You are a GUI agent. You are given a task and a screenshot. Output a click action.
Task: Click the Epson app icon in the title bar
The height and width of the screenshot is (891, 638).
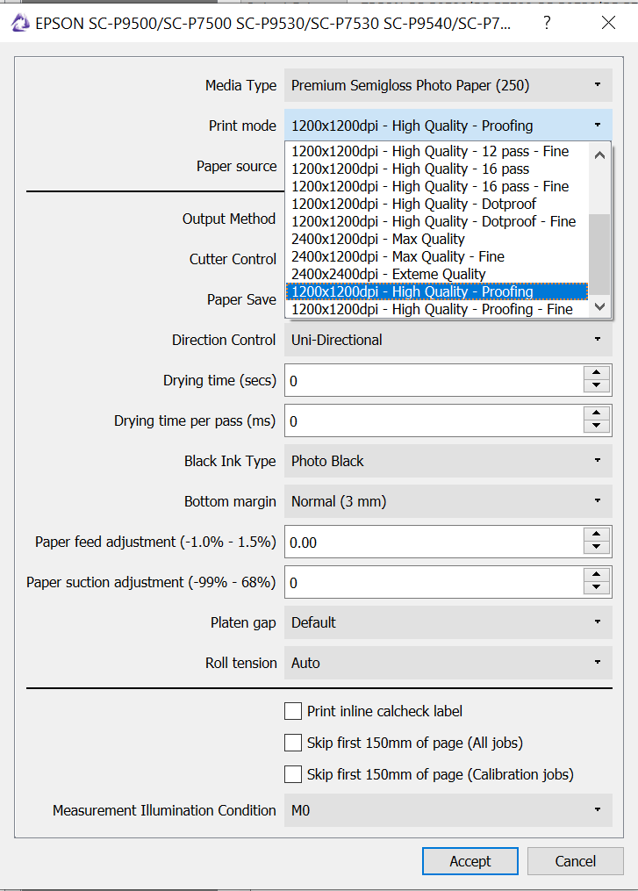(20, 23)
